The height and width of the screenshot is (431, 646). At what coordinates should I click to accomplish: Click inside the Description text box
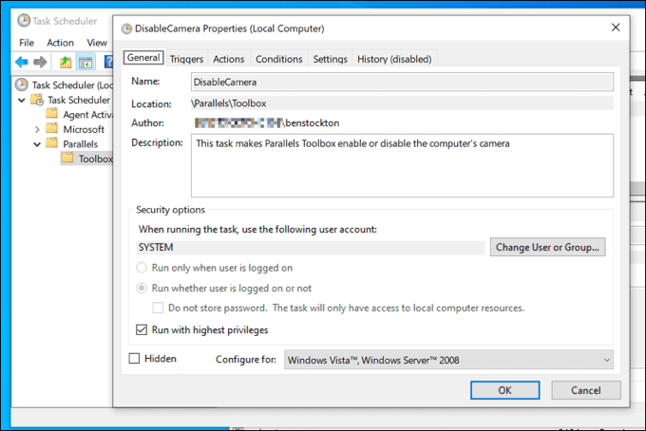[402, 165]
